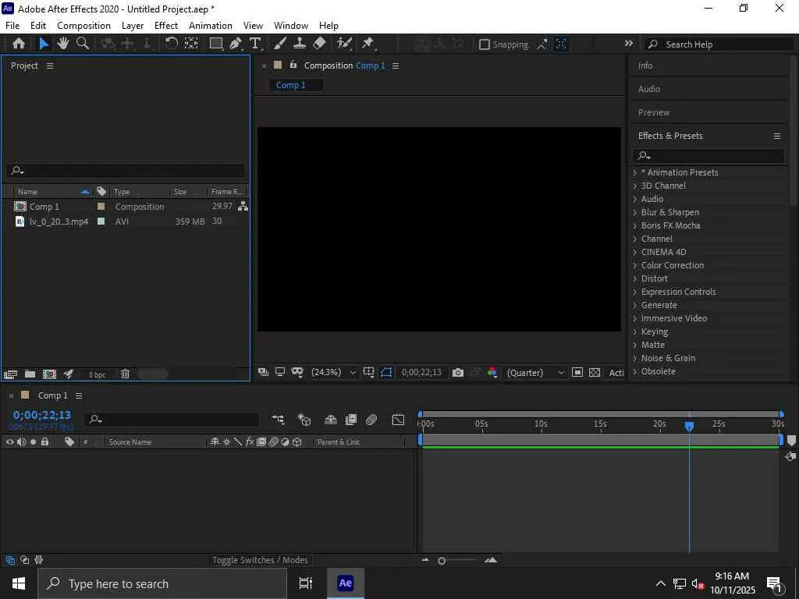The height and width of the screenshot is (599, 799).
Task: Select the Rectangle shape tool
Action: click(216, 44)
